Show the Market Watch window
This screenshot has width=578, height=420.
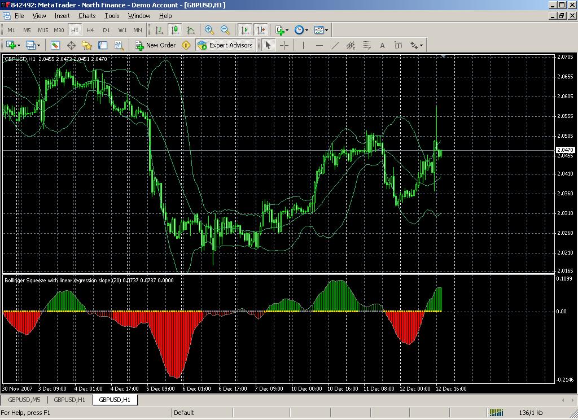[x=55, y=45]
